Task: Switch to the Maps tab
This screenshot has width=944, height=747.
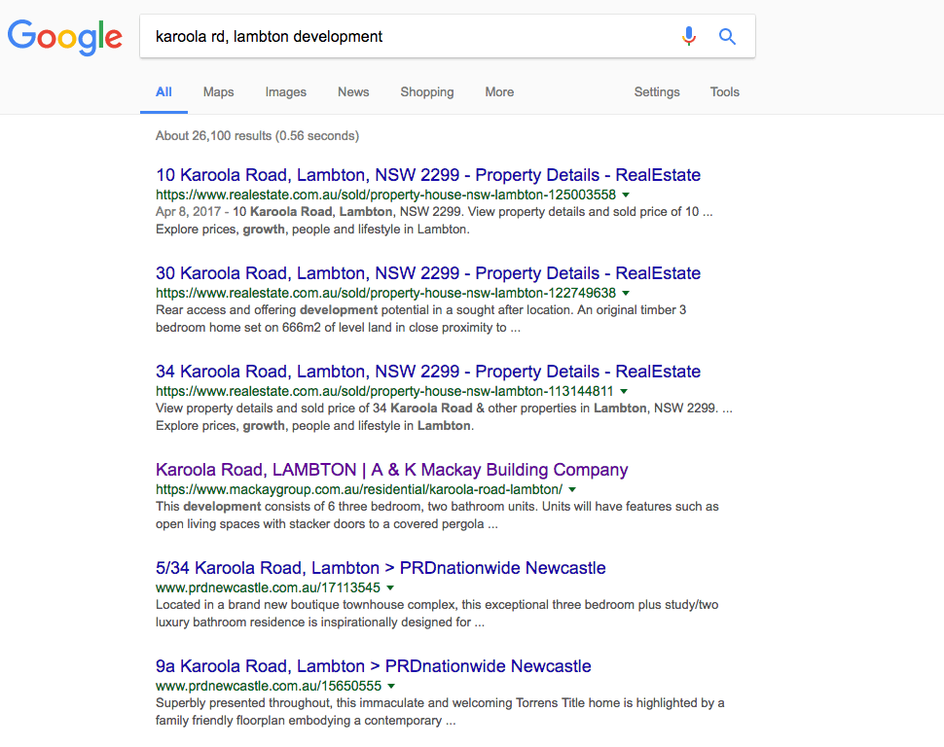Action: pyautogui.click(x=218, y=92)
